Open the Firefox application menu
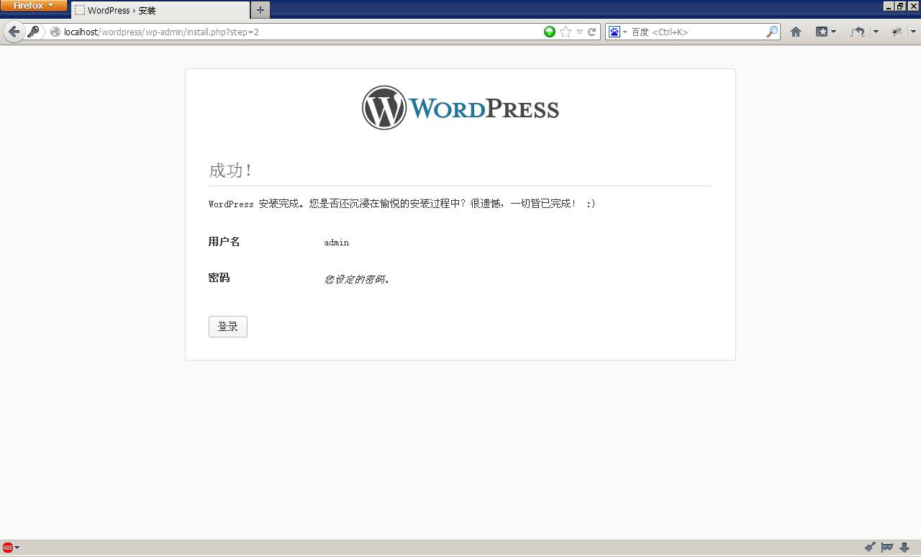This screenshot has width=921, height=557. [34, 6]
